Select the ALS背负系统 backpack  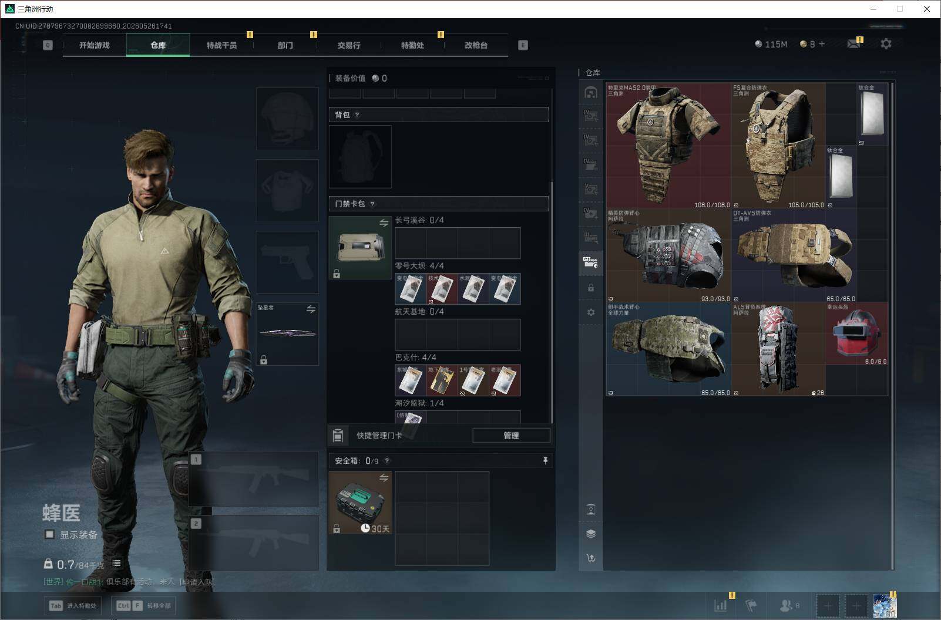point(778,349)
